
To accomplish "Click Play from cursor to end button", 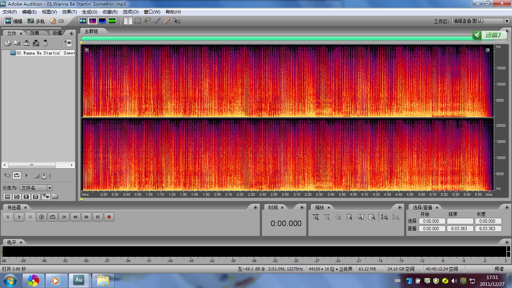I will pyautogui.click(x=42, y=217).
